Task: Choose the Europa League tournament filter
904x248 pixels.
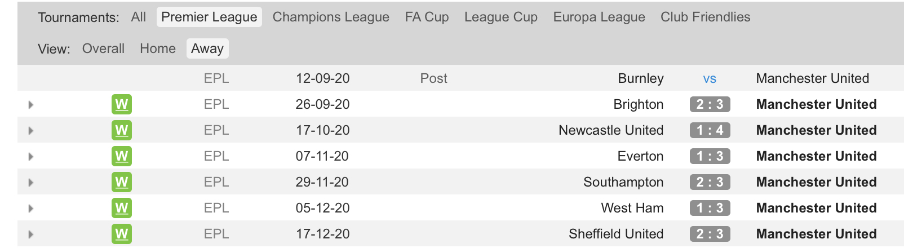Action: tap(599, 17)
